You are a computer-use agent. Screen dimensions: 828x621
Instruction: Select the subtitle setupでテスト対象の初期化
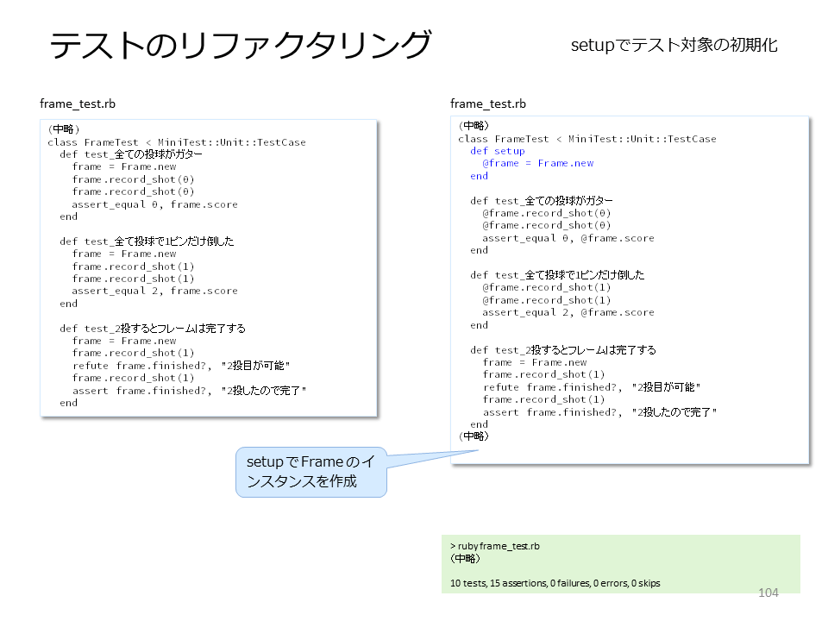[x=674, y=45]
